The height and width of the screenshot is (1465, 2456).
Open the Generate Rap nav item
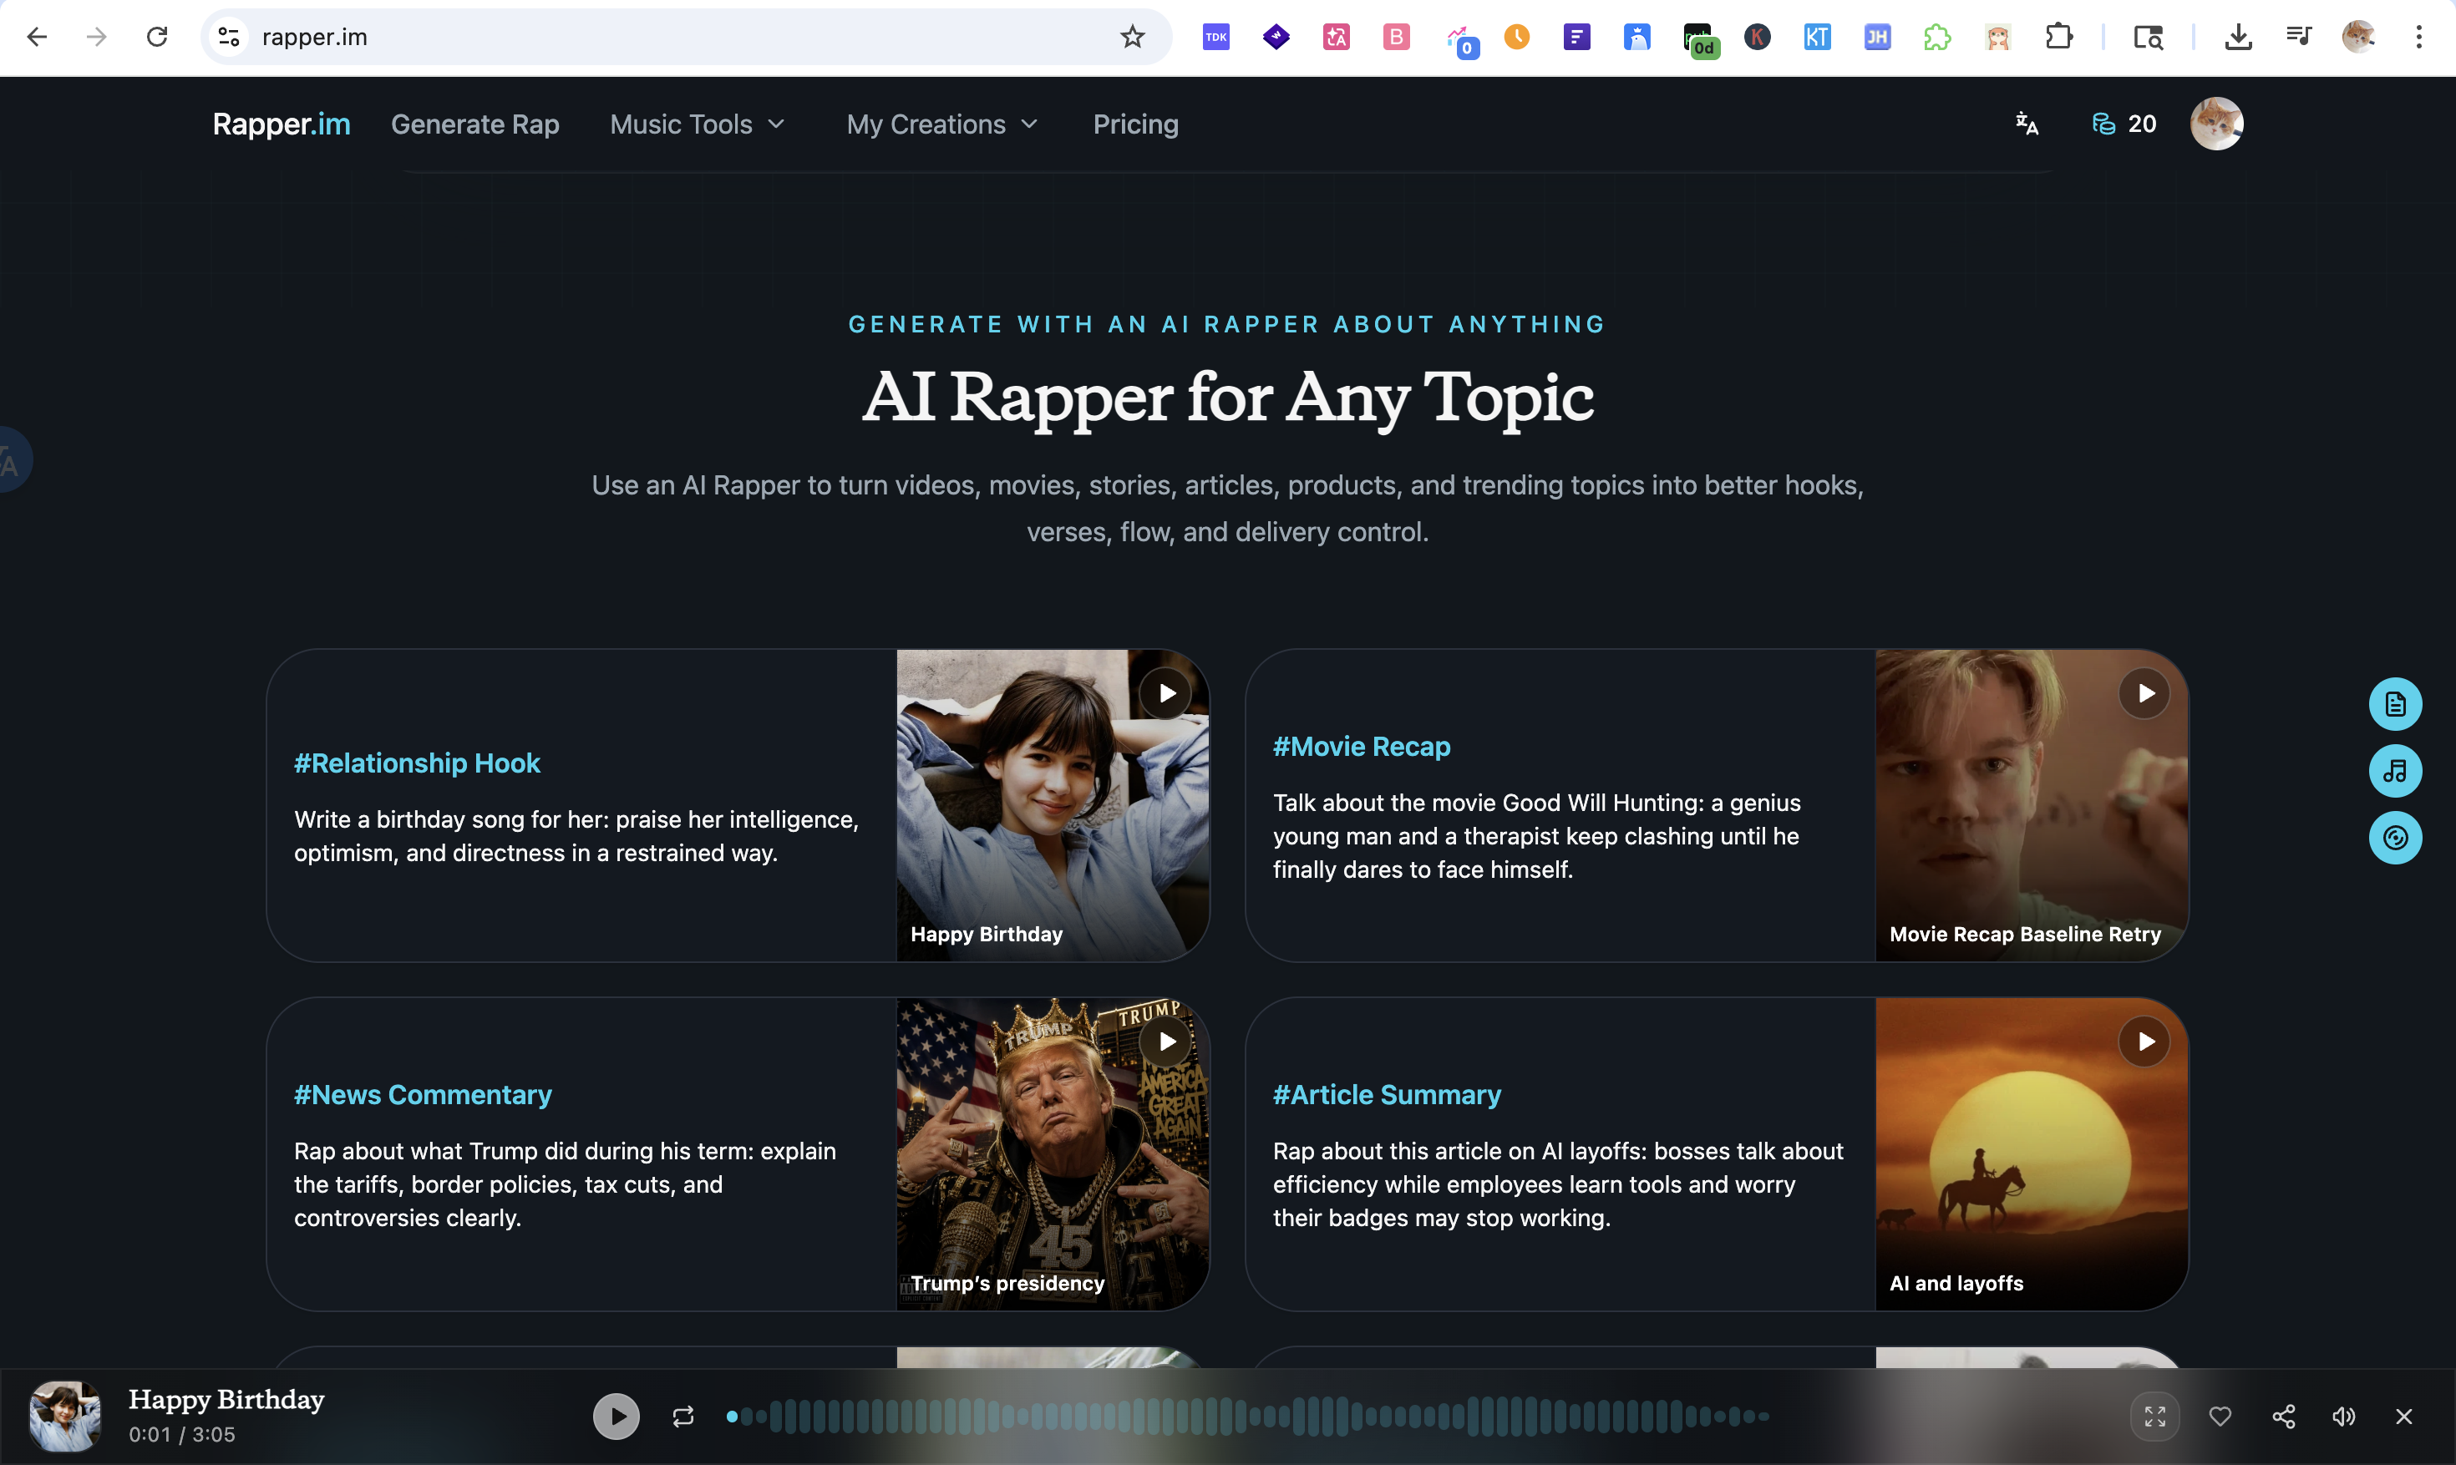tap(474, 124)
